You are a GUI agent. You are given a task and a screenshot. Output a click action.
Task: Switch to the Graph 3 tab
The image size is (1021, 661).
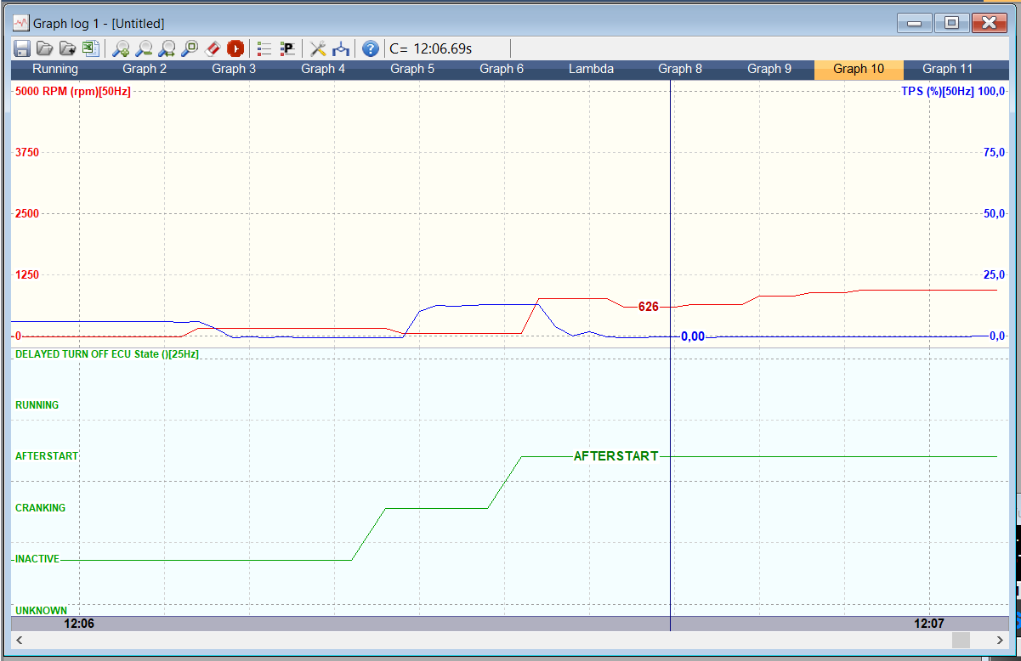(x=234, y=70)
